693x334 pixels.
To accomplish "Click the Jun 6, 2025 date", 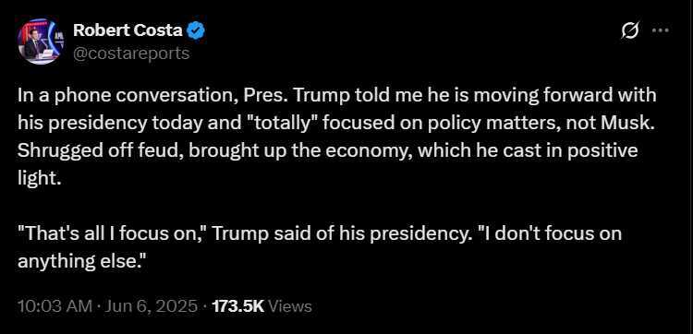I will [x=151, y=305].
